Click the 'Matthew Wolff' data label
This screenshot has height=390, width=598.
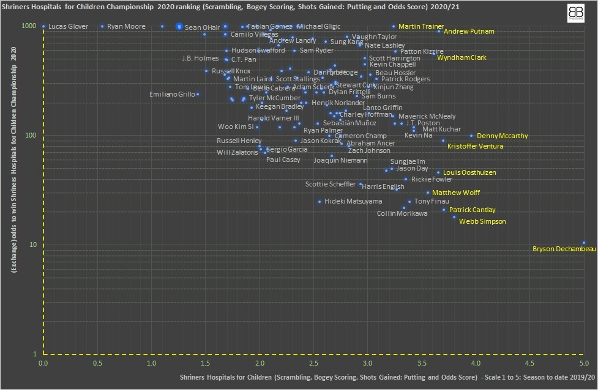click(x=456, y=193)
